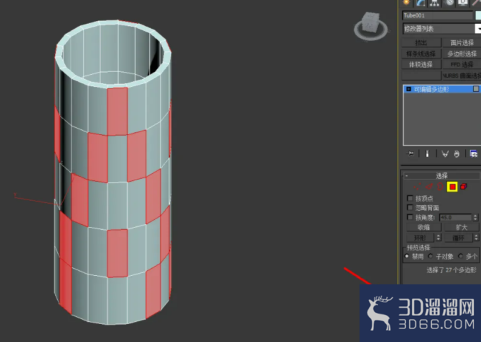The width and height of the screenshot is (481, 342).
Task: Open the Display panel tab
Action: tap(463, 2)
